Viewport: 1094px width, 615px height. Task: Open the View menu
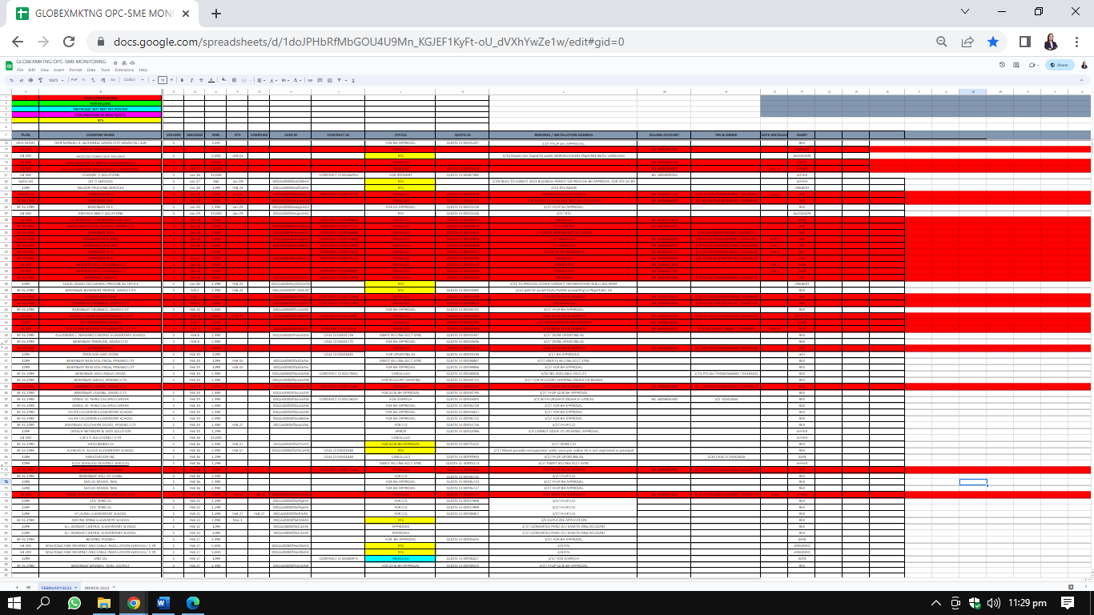click(x=43, y=70)
